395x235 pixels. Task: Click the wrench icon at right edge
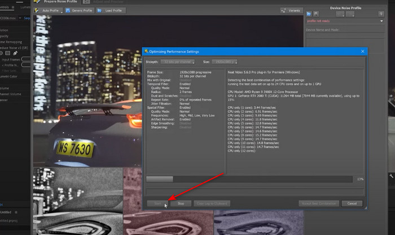coord(391,176)
